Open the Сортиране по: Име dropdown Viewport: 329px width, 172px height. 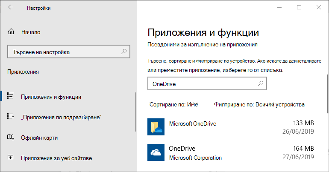174,104
